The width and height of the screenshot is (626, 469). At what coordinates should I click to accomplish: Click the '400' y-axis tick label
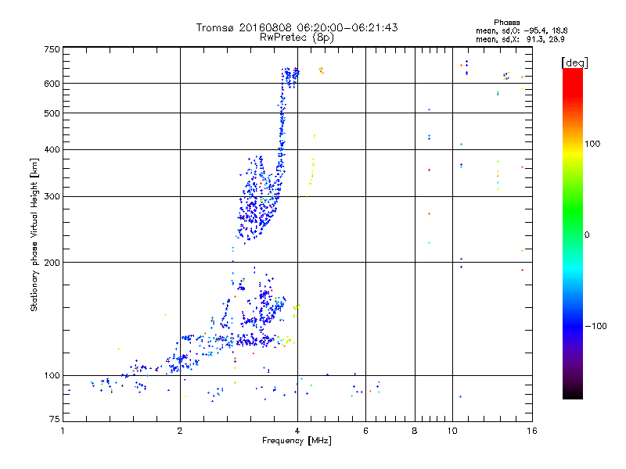tap(52, 149)
